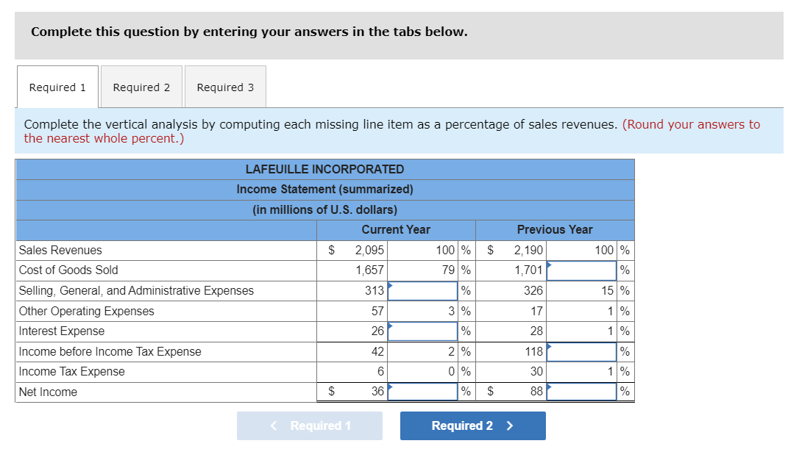This screenshot has height=449, width=788.
Task: Switch to the Required 2 tab
Action: pyautogui.click(x=142, y=87)
